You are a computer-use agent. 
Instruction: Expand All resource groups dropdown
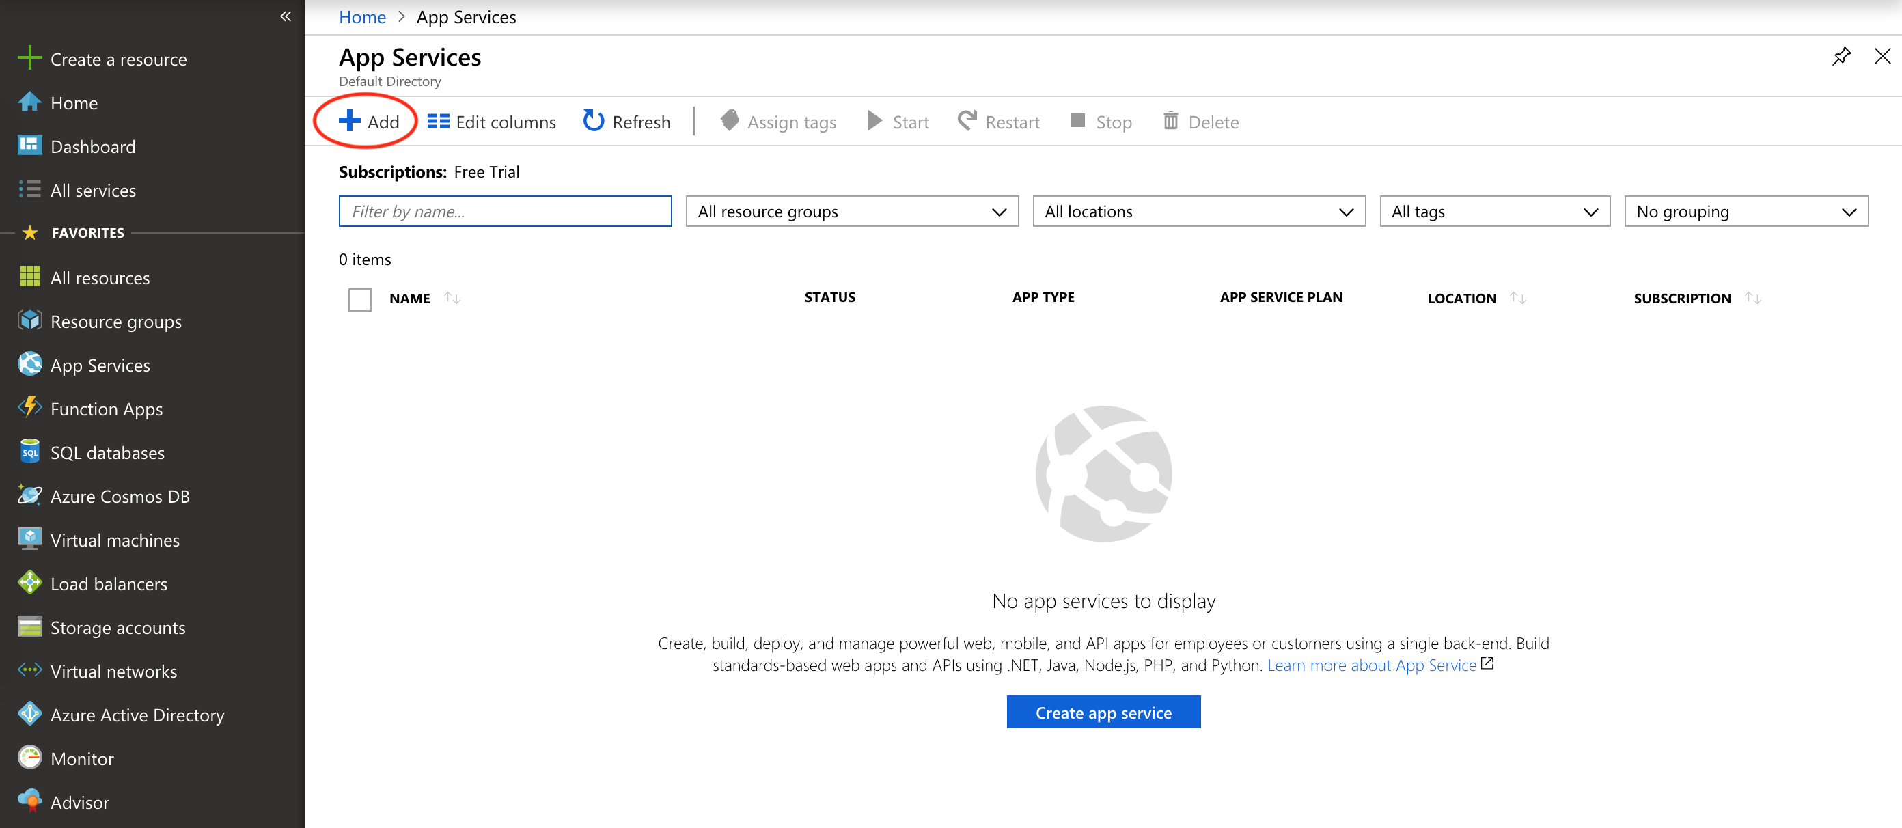[x=851, y=211]
